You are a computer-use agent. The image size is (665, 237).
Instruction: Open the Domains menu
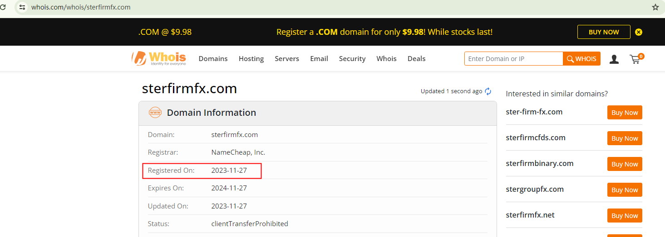click(x=213, y=59)
